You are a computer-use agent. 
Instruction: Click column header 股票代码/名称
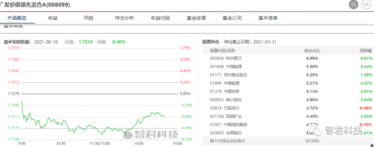point(223,50)
